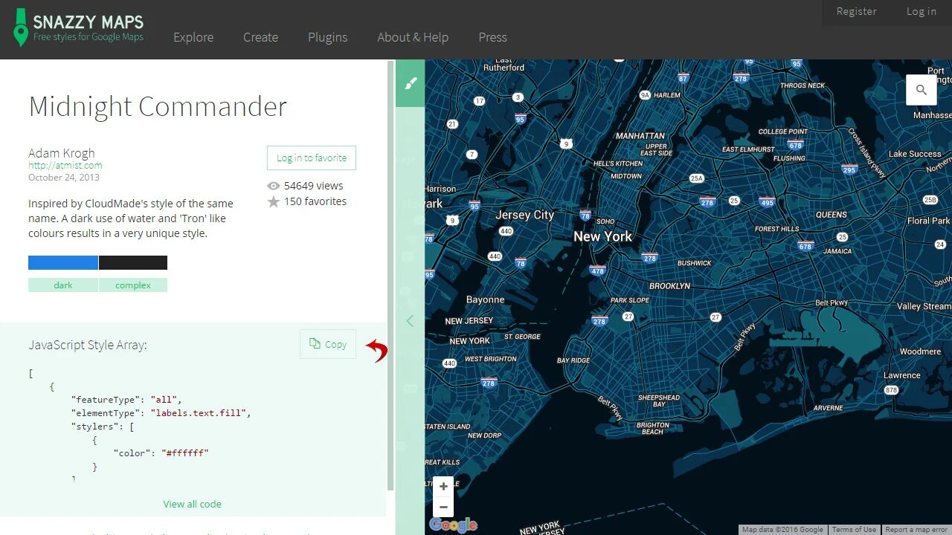Click the Terms of Use link
This screenshot has height=535, width=952.
[854, 530]
